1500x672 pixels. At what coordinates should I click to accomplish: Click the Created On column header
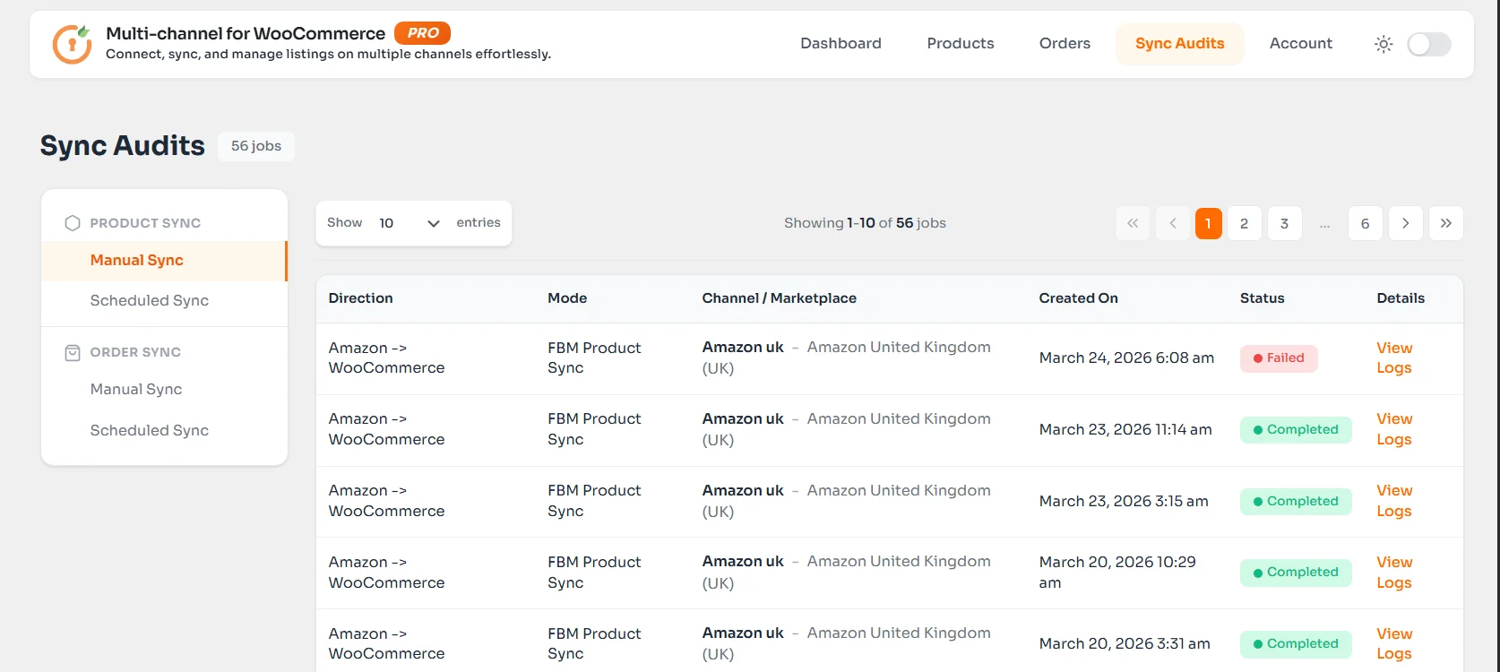(x=1078, y=298)
